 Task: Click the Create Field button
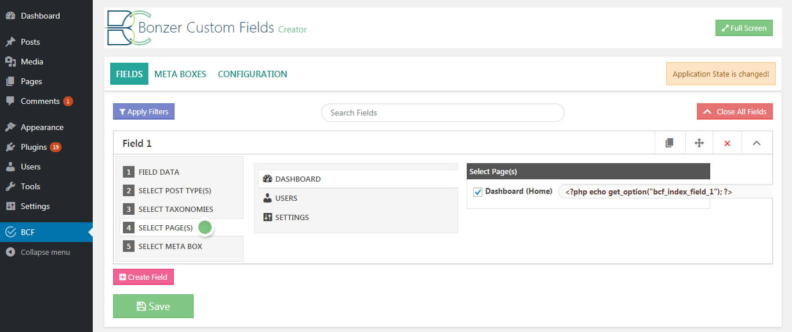point(143,277)
